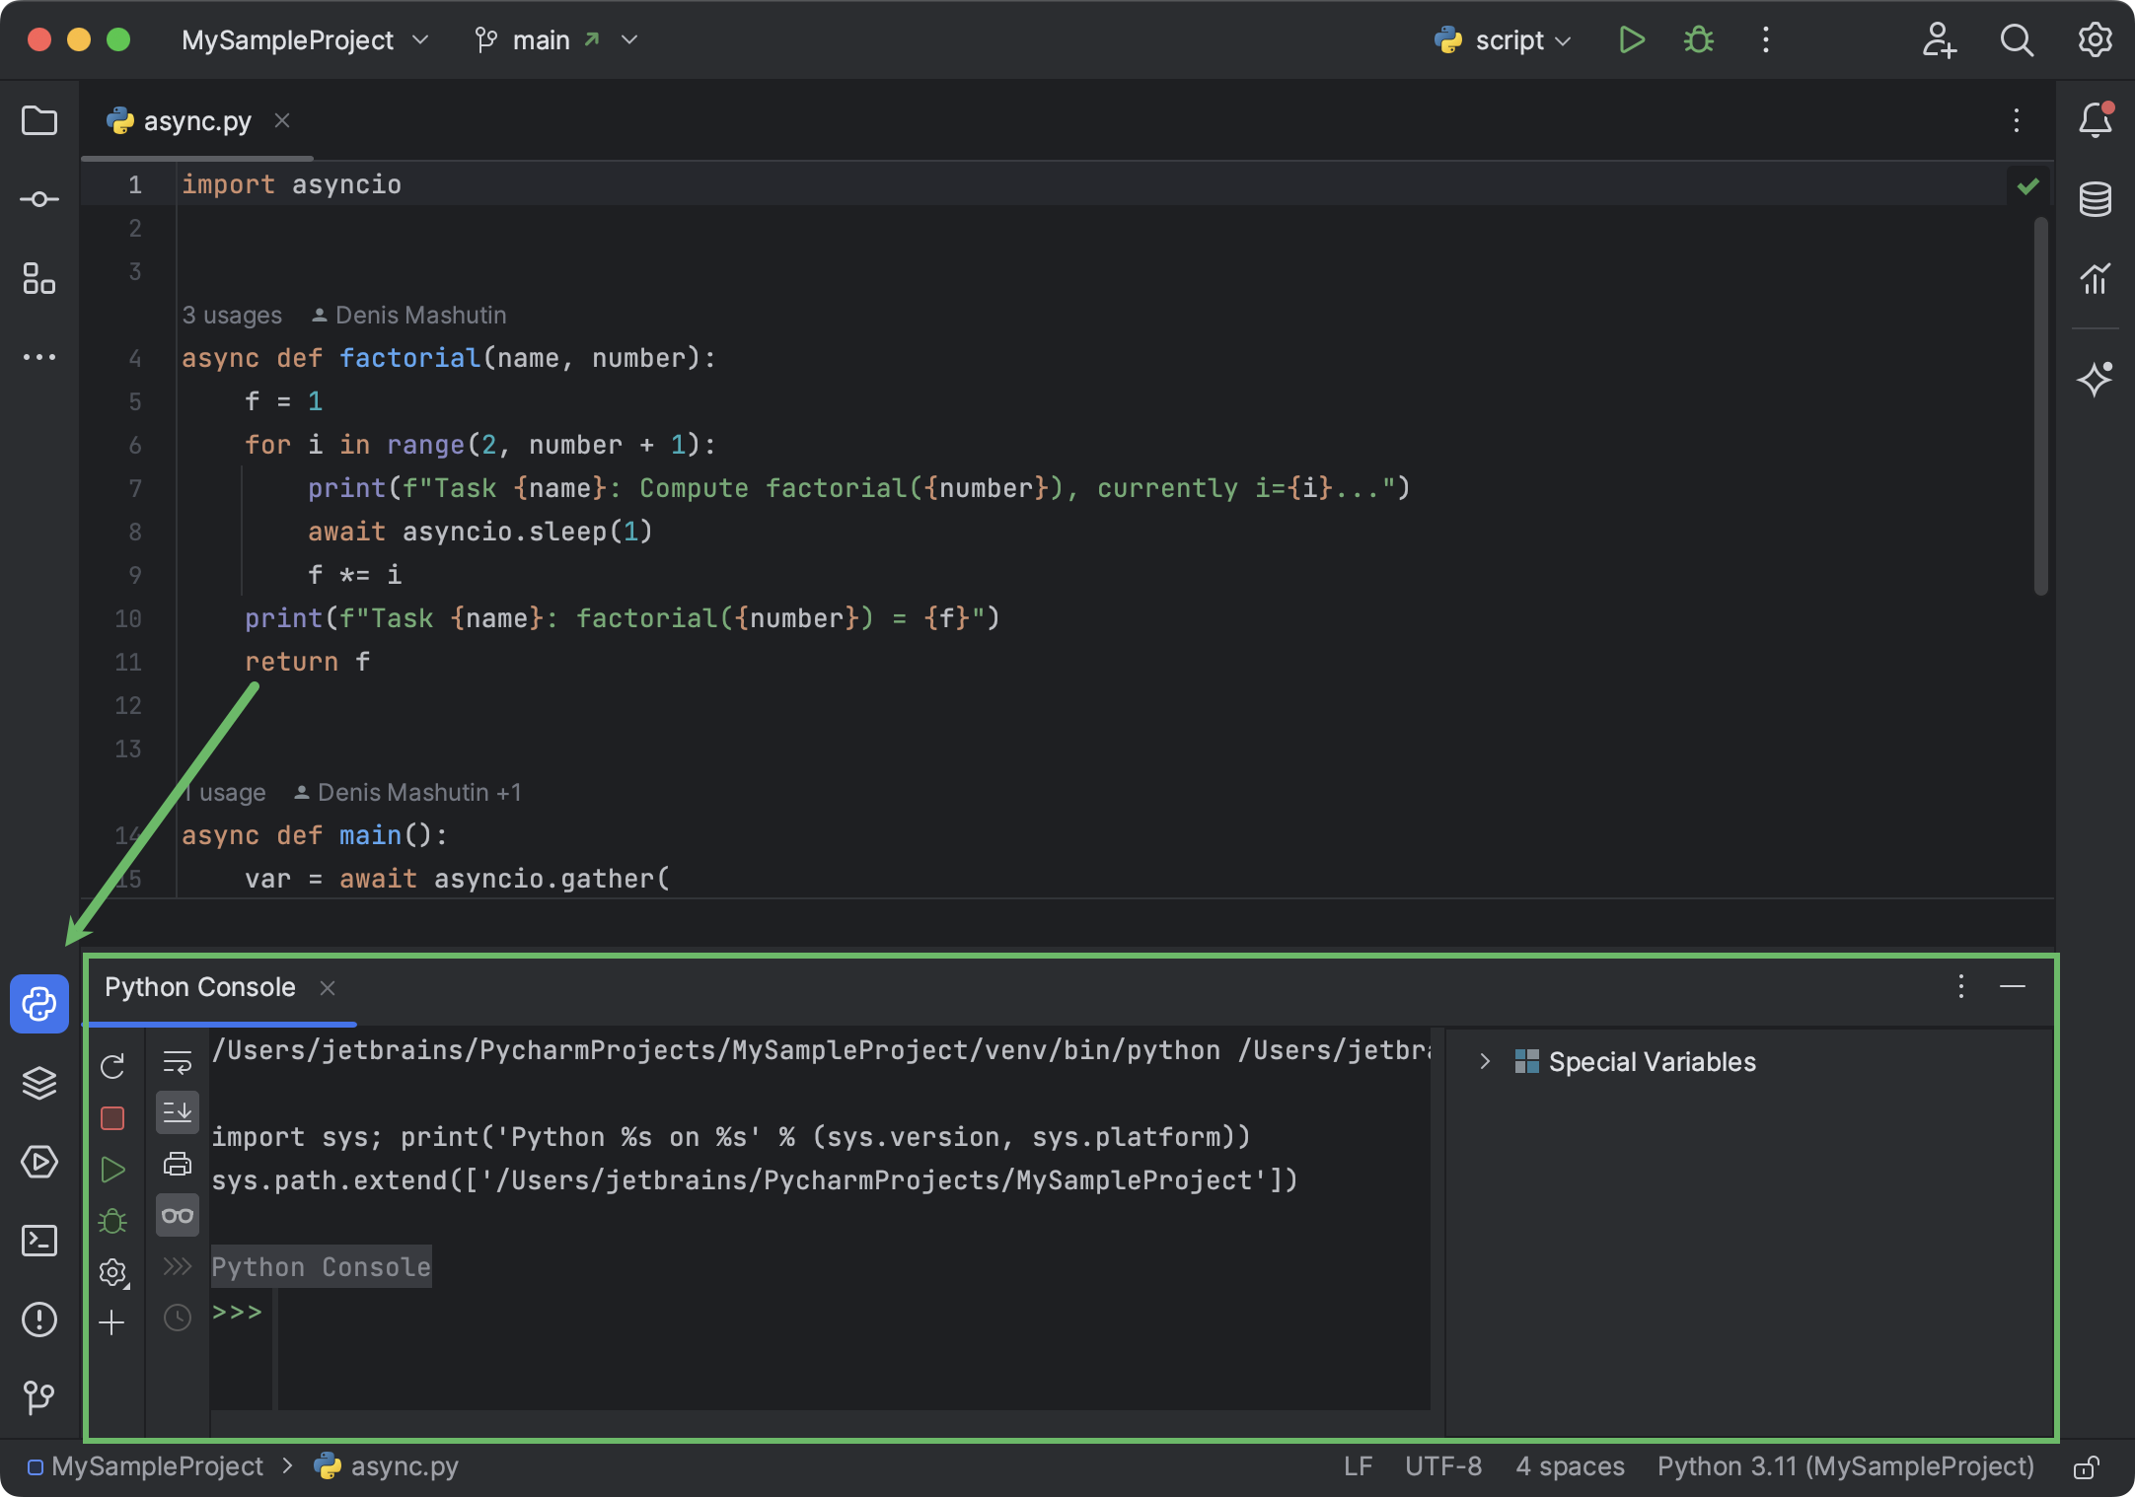Click the 'return f' line
The image size is (2135, 1497).
[308, 662]
